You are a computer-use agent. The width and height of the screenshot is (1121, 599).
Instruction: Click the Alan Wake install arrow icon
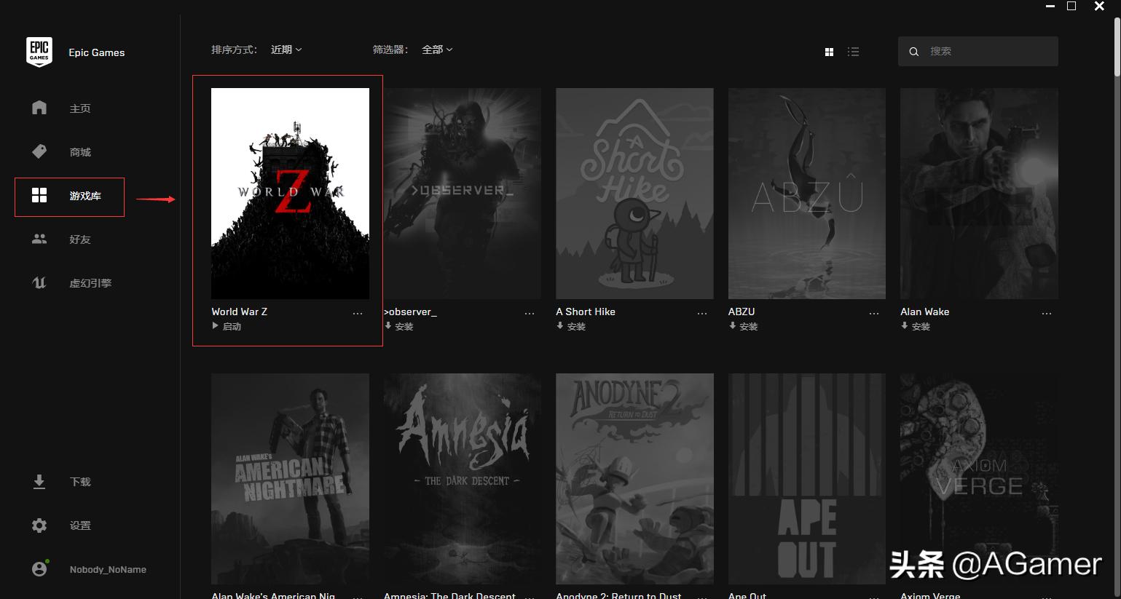905,326
